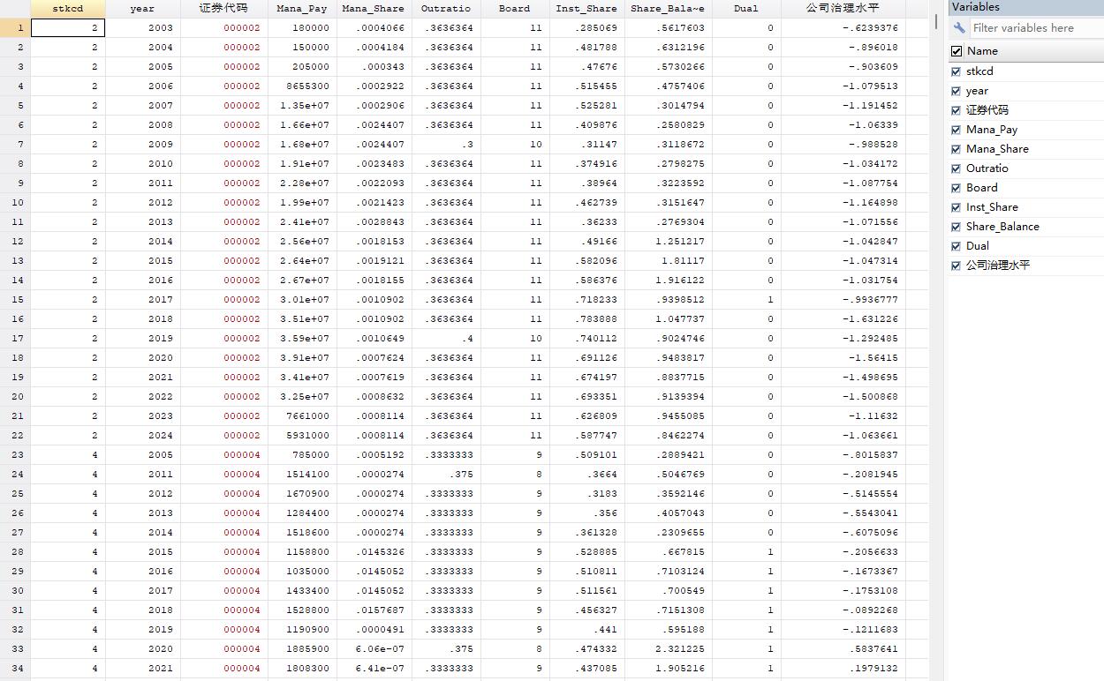Select row number 15 header
This screenshot has width=1104, height=681.
point(15,300)
